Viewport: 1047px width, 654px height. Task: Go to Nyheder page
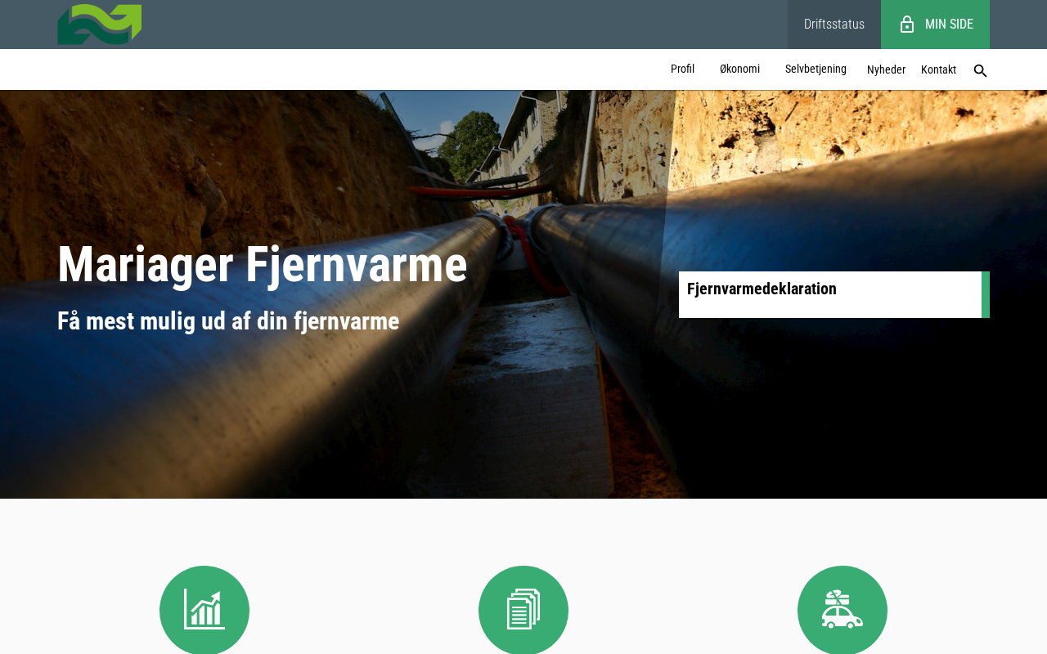[x=886, y=70]
